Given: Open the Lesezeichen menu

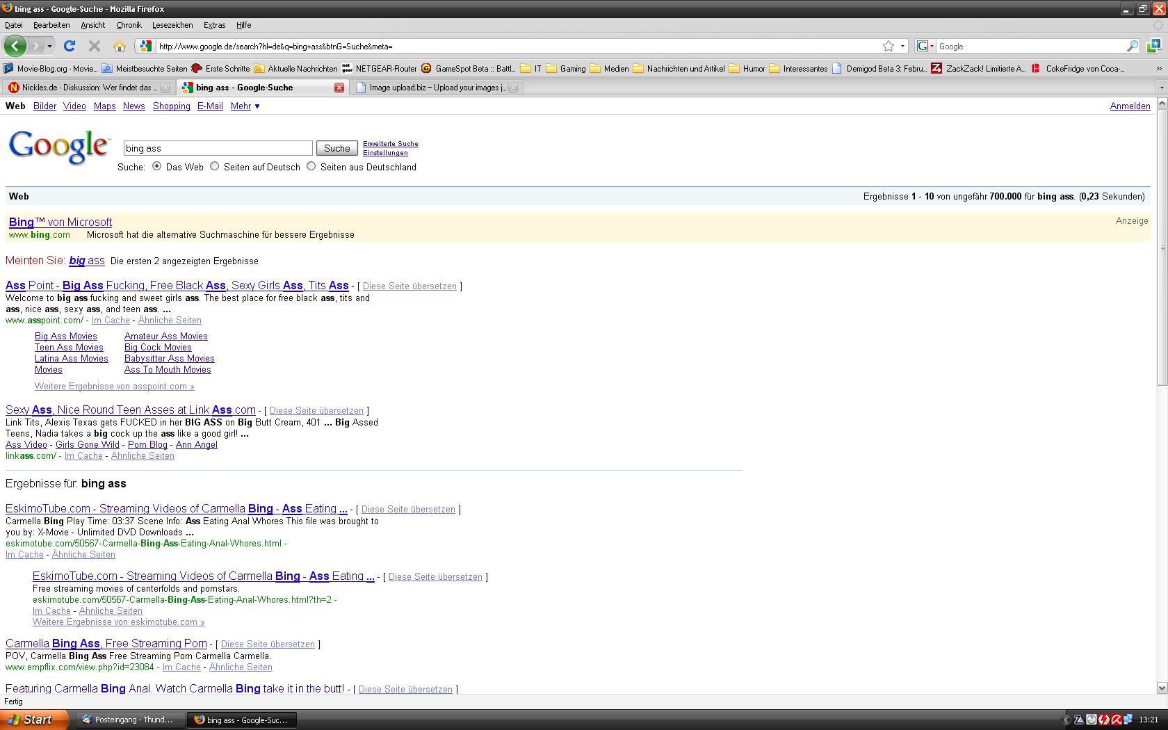Looking at the screenshot, I should pyautogui.click(x=172, y=25).
